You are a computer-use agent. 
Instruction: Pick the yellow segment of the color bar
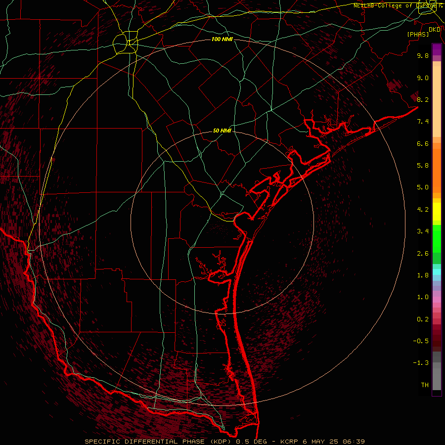click(x=437, y=212)
